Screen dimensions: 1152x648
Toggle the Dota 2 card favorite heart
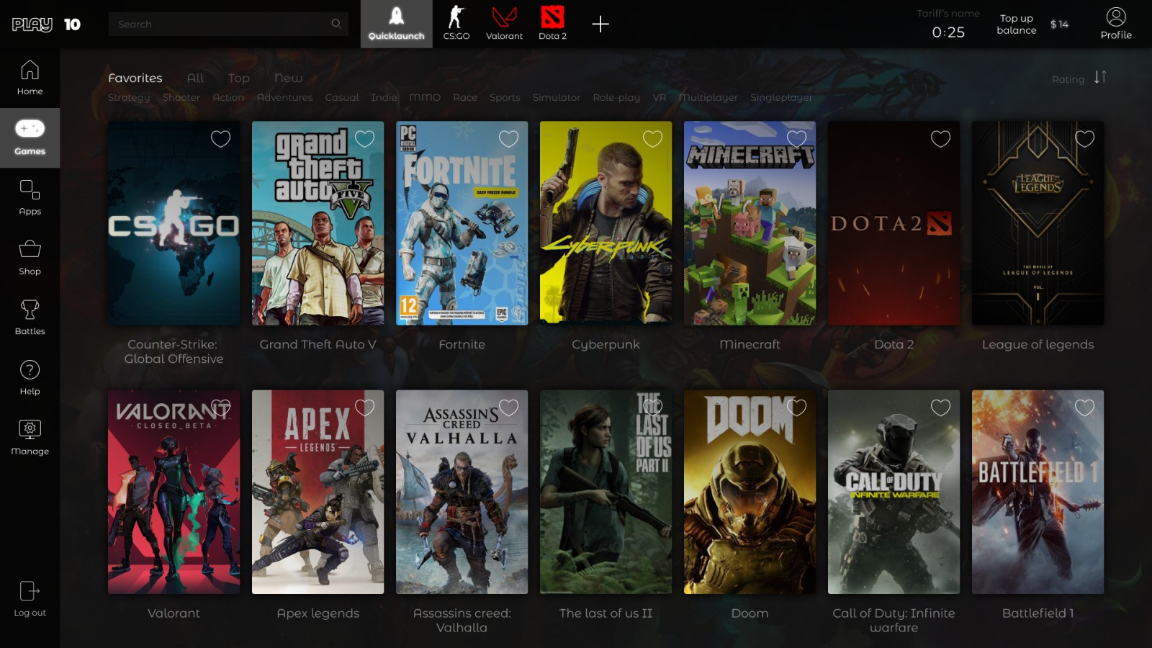[940, 138]
